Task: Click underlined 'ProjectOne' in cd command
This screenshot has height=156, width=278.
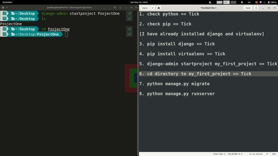Action: click(59, 29)
